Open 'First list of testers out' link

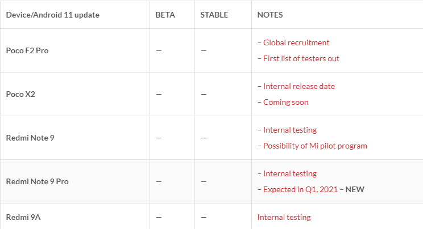click(301, 58)
